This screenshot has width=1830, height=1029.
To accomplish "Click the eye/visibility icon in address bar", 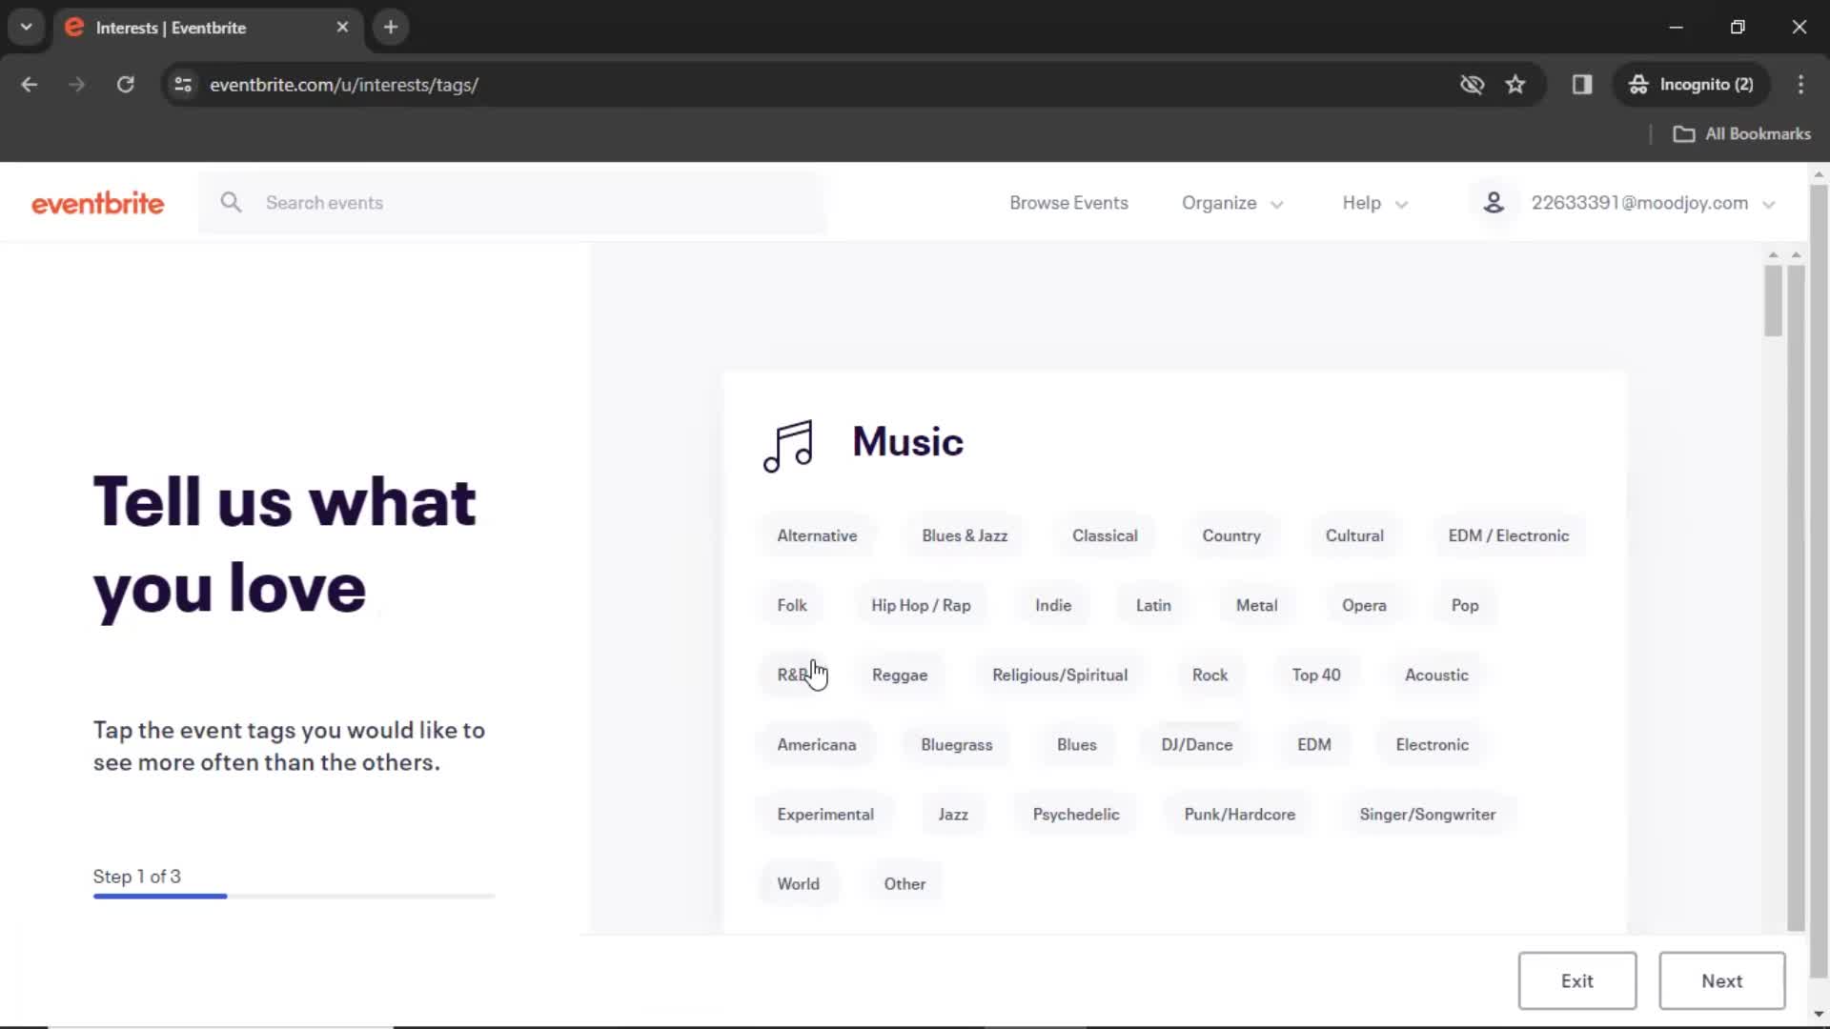I will pyautogui.click(x=1471, y=84).
